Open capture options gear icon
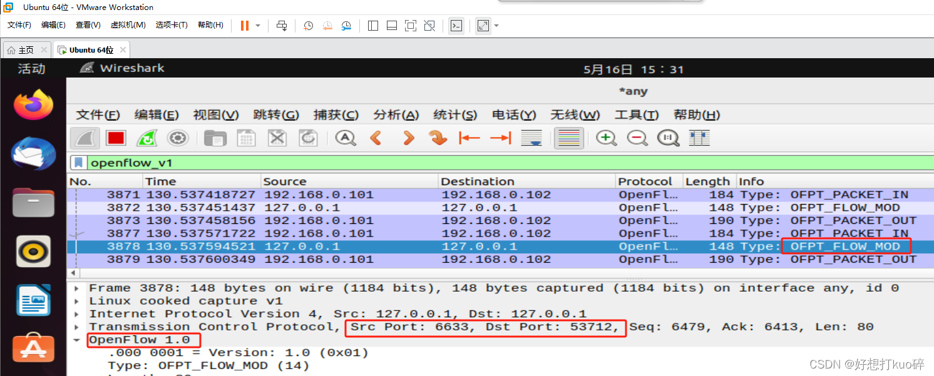Image resolution: width=934 pixels, height=376 pixels. coord(178,138)
